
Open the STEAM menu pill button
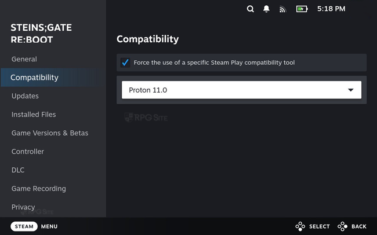(24, 226)
